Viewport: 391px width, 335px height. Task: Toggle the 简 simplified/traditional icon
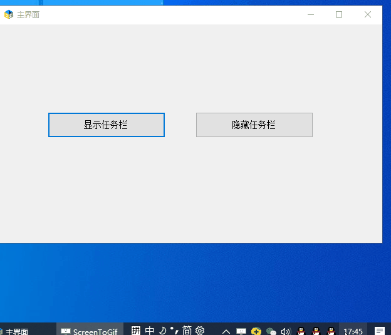187,331
